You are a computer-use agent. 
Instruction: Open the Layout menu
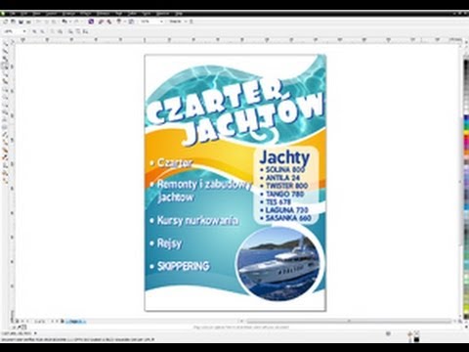pos(51,14)
